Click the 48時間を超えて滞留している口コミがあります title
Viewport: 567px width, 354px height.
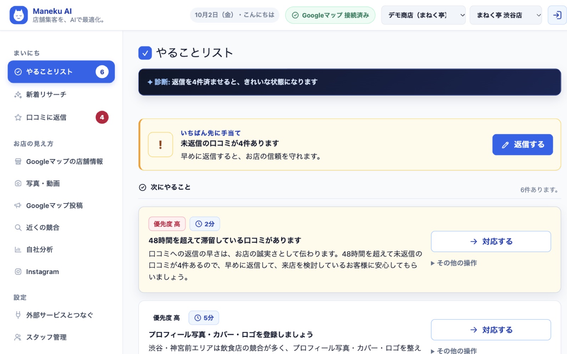(225, 240)
